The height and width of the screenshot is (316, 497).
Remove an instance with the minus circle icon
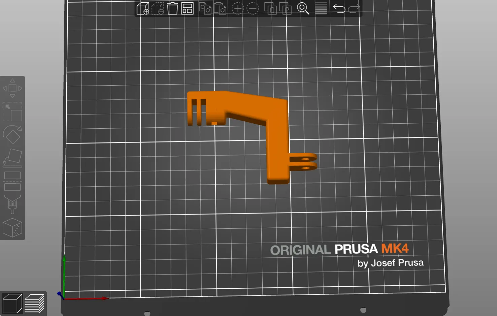pyautogui.click(x=253, y=8)
